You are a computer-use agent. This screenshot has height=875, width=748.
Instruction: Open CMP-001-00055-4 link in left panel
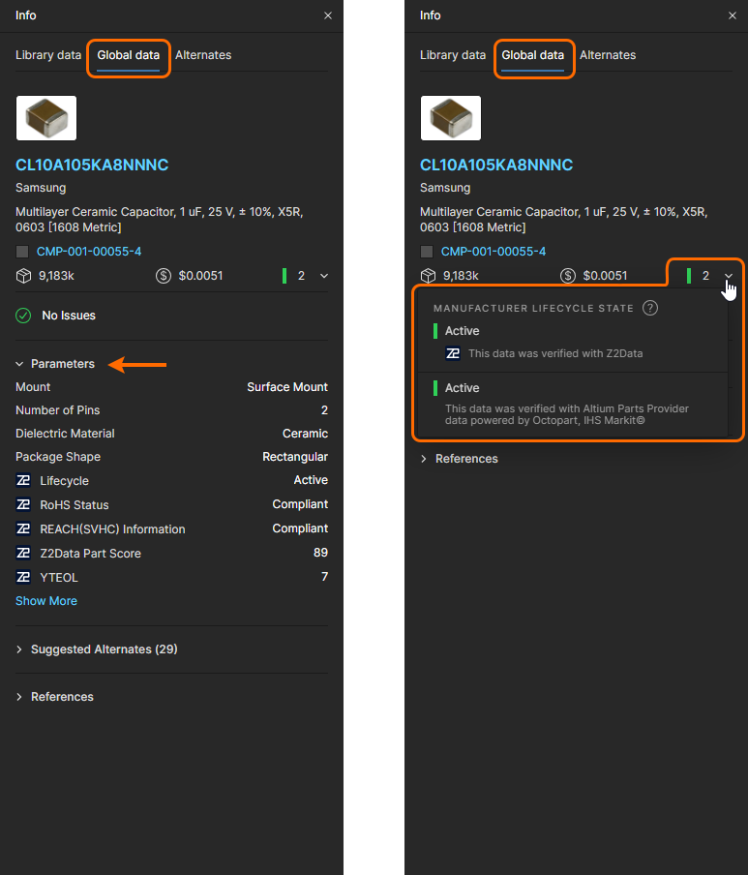coord(89,252)
